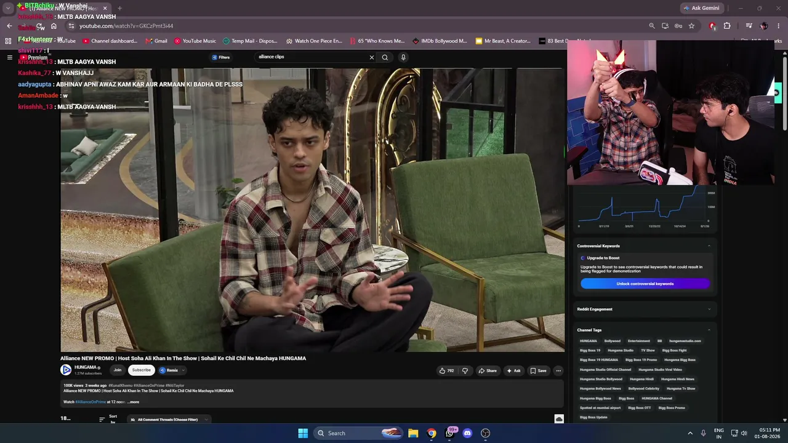Screen dimensions: 788x443
Task: Select the 'Bigg Boss Fight' channel tag
Action: pos(674,350)
